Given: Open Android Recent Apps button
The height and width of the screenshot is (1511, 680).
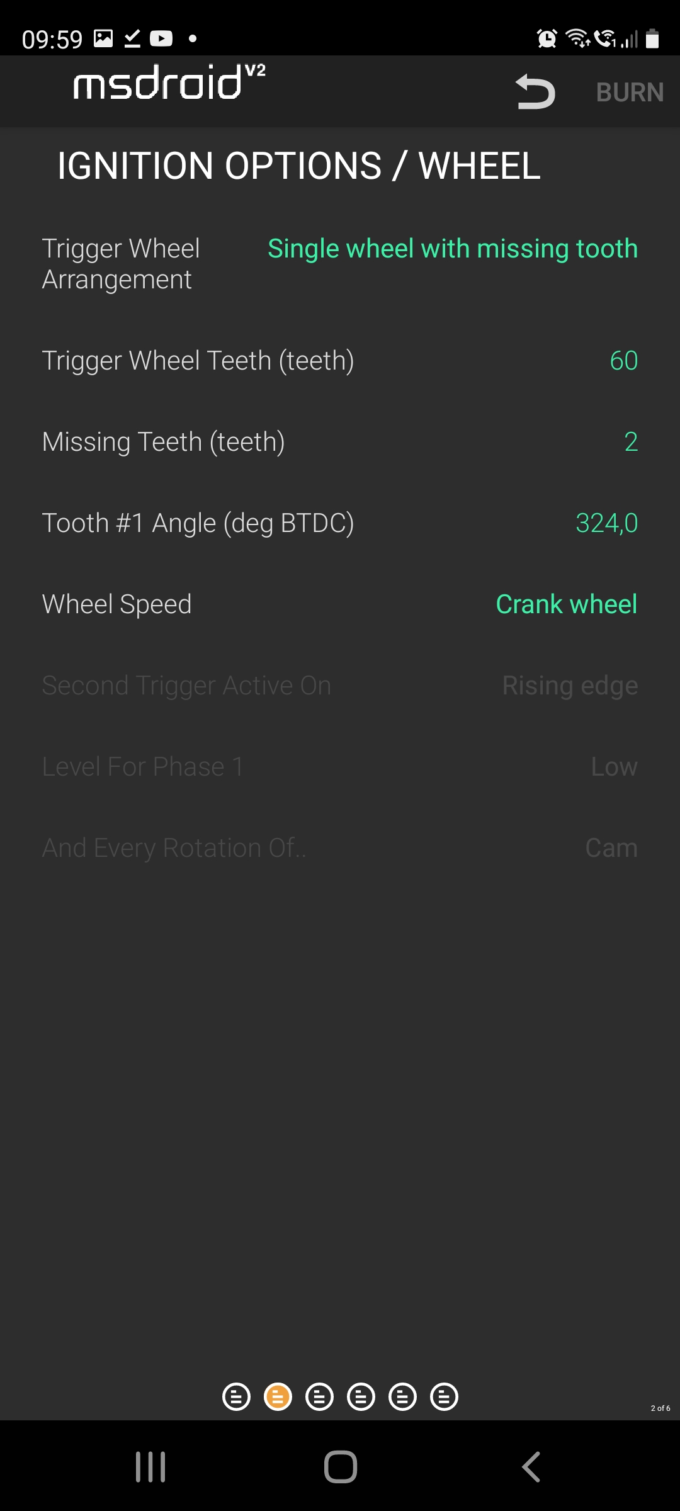Looking at the screenshot, I should point(150,1467).
